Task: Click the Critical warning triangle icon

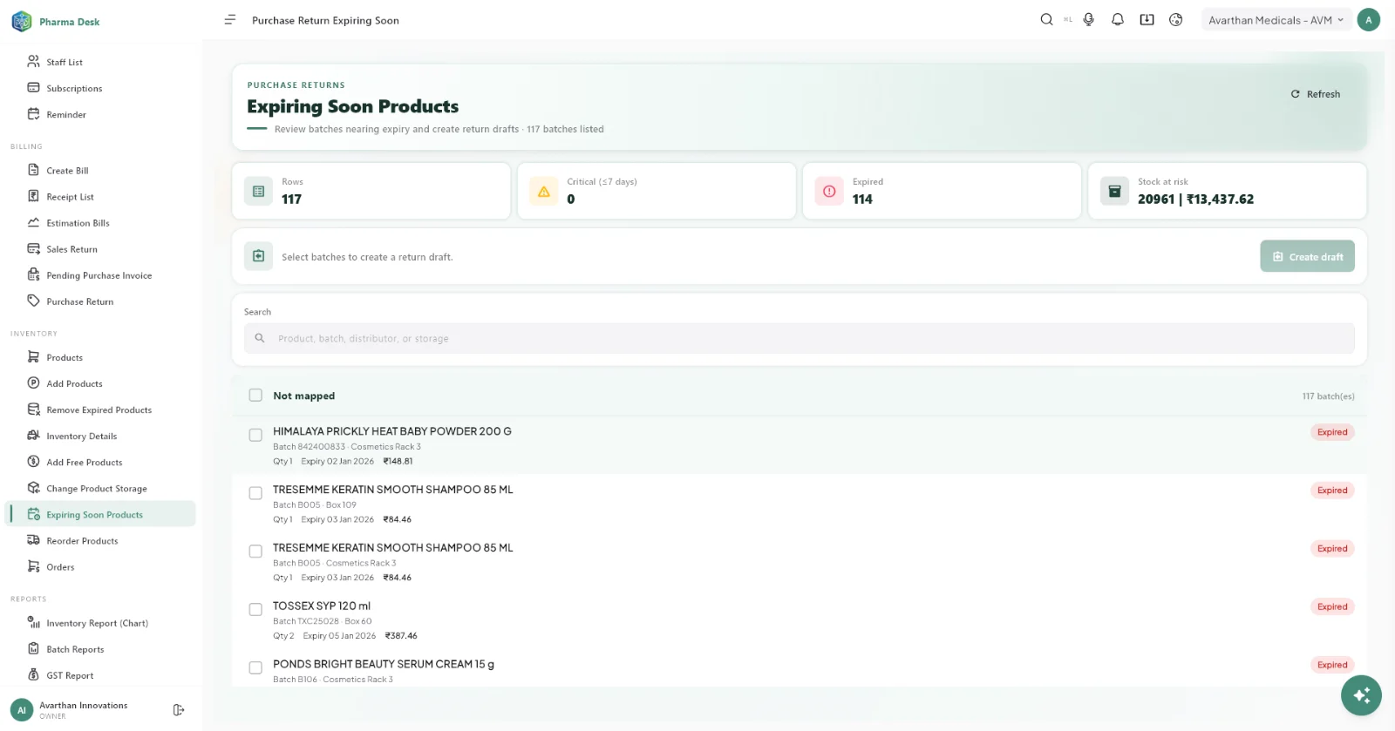Action: 544,191
